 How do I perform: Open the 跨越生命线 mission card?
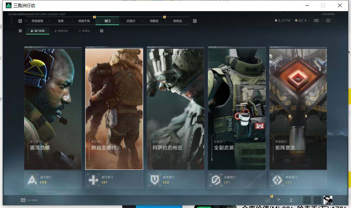point(114,109)
